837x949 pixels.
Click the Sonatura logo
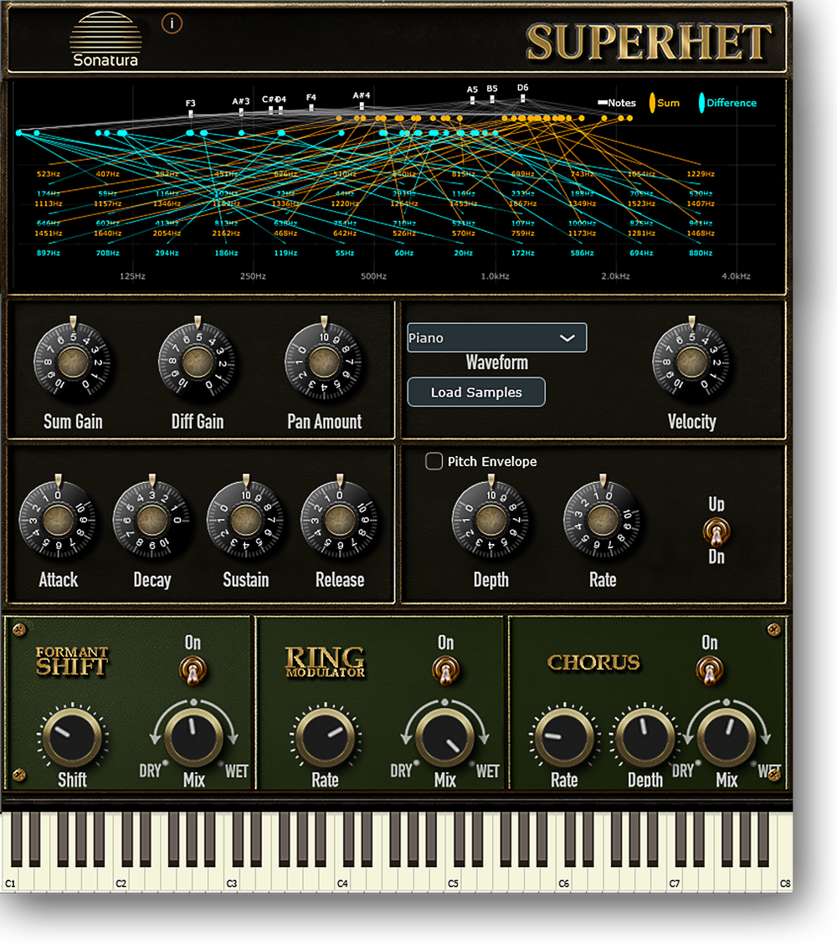point(106,39)
